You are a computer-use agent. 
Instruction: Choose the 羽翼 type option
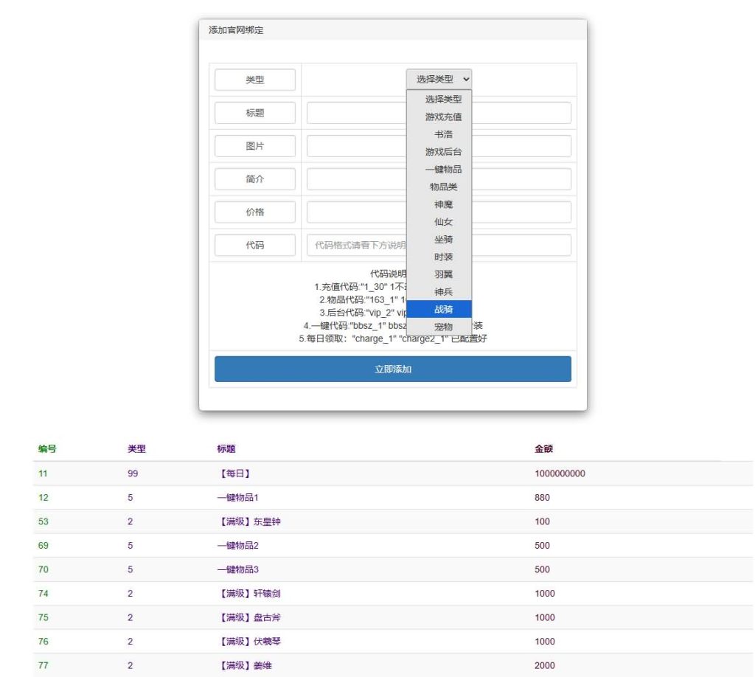click(442, 274)
